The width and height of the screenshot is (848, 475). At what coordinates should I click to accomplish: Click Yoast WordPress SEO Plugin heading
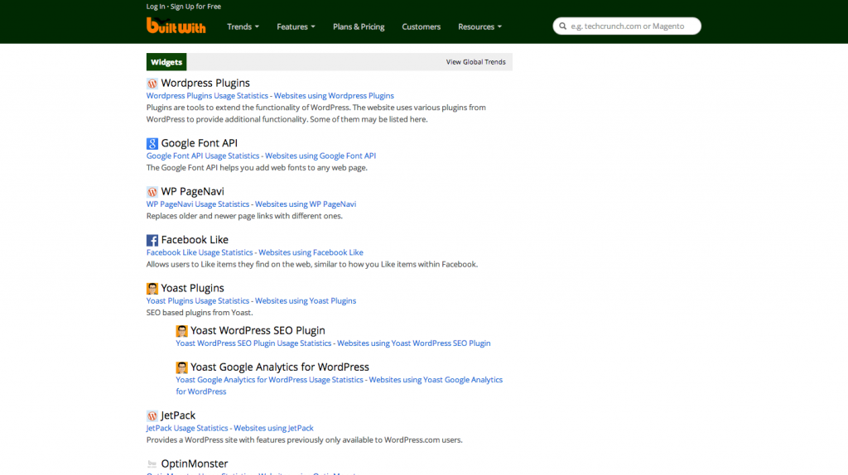coord(258,331)
